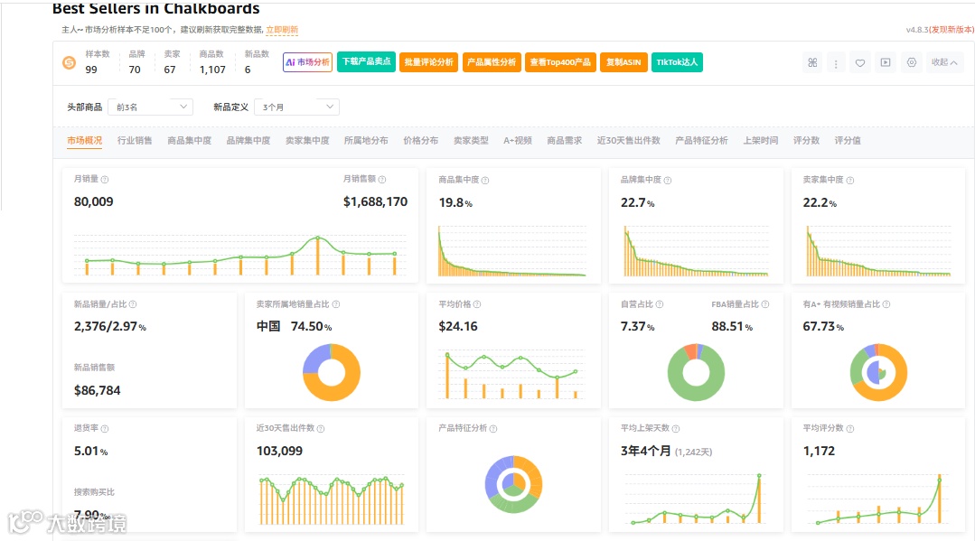Switch to the 品牌集中度 tab
The width and height of the screenshot is (975, 541).
pyautogui.click(x=248, y=141)
